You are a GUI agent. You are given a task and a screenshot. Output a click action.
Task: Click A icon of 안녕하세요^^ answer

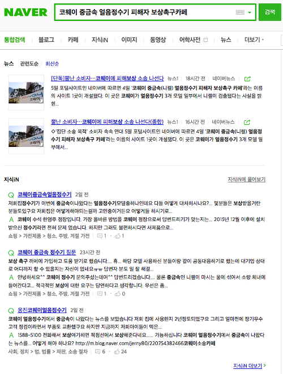pos(11,277)
